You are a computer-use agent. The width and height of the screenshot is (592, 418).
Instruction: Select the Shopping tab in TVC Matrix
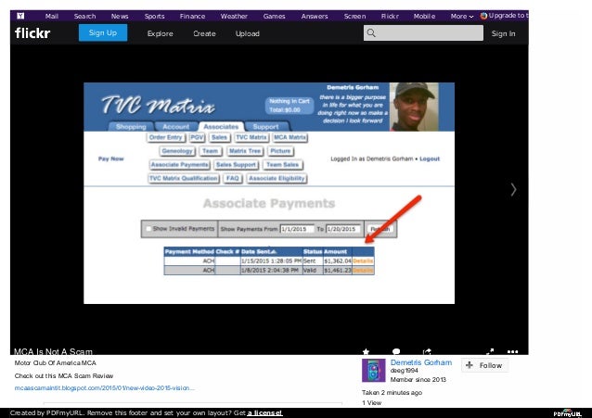[x=131, y=126]
